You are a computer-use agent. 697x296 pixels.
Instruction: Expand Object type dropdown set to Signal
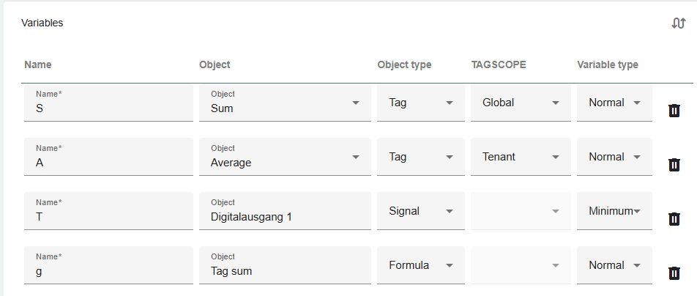pos(420,212)
